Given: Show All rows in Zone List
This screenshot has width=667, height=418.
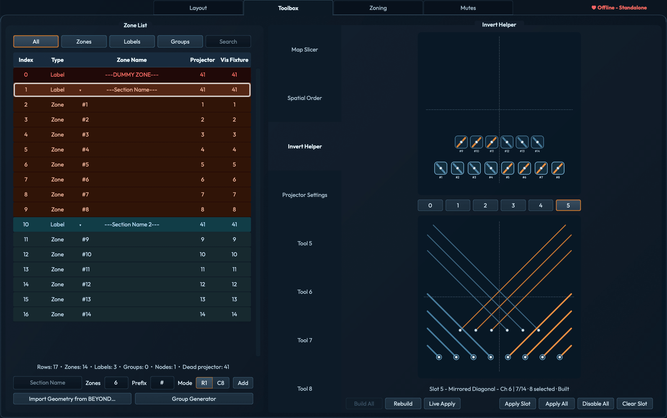Looking at the screenshot, I should click(36, 42).
